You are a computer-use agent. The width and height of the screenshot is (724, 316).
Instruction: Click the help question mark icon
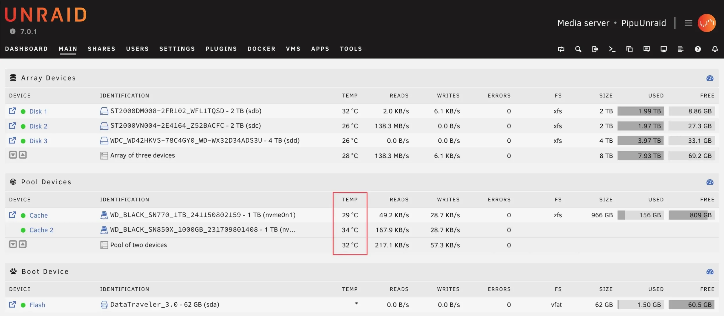(698, 49)
